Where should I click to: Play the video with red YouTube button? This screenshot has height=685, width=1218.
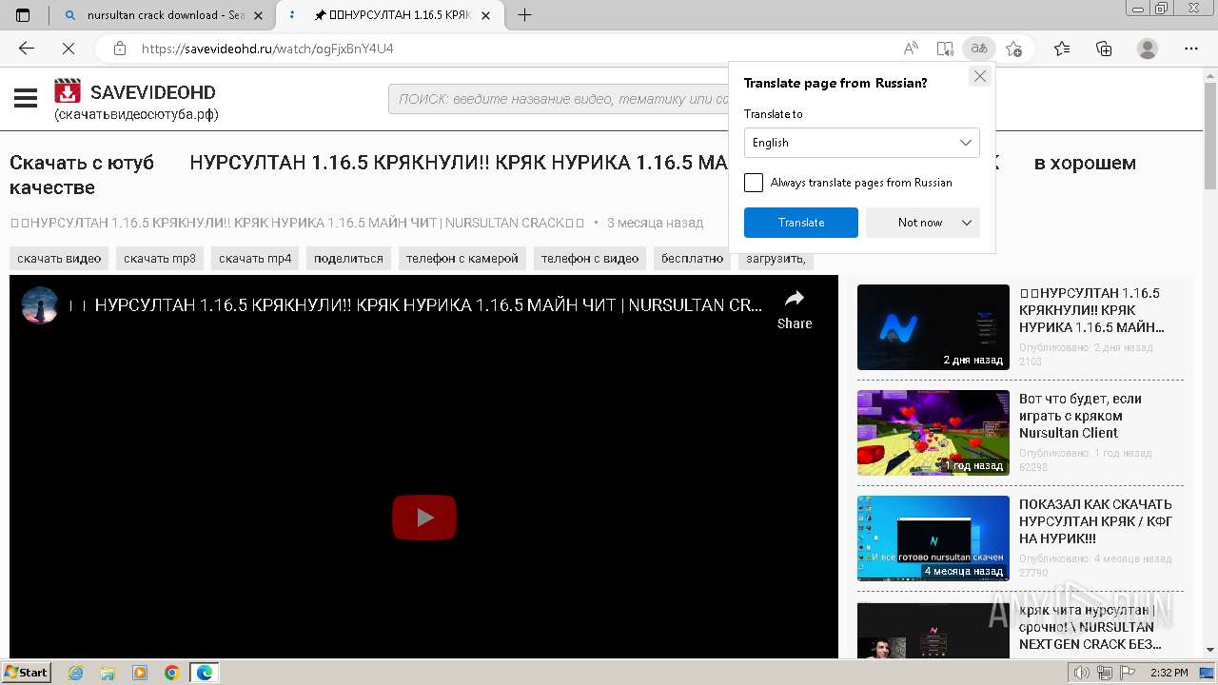point(424,518)
